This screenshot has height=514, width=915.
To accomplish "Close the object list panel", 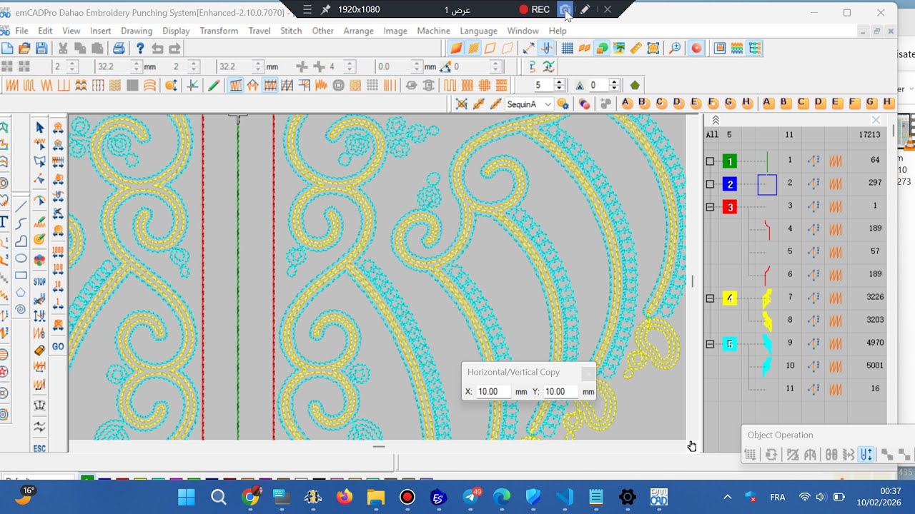I will (876, 120).
